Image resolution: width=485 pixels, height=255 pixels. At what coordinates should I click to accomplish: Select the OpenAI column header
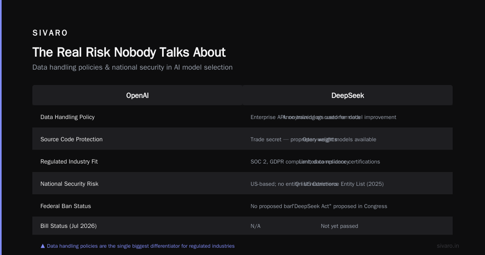[x=137, y=96]
